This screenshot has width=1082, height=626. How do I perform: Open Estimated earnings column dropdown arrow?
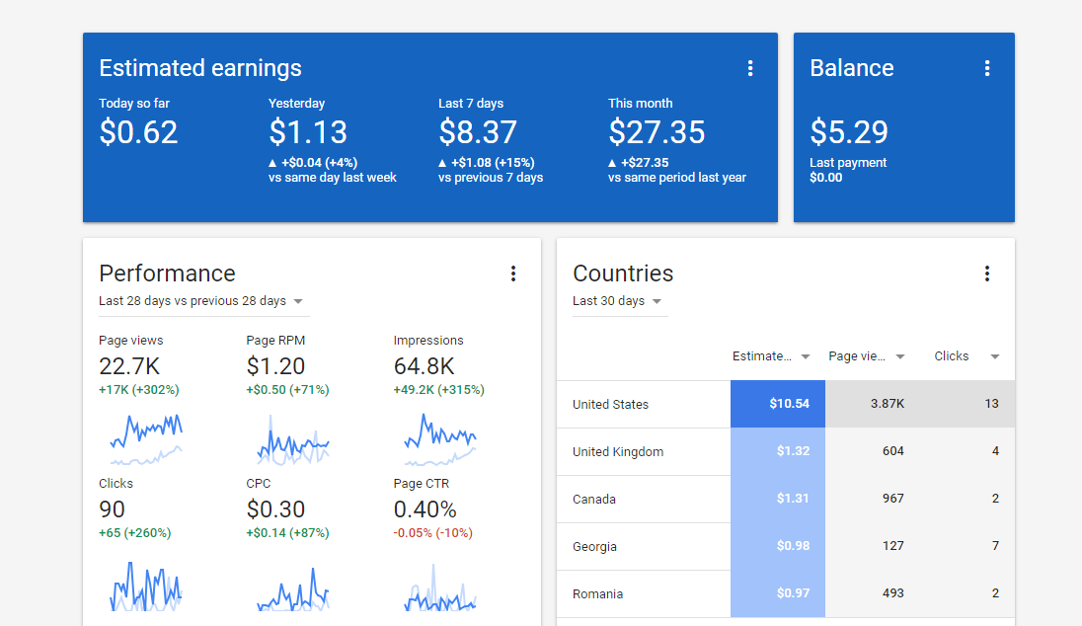[806, 356]
